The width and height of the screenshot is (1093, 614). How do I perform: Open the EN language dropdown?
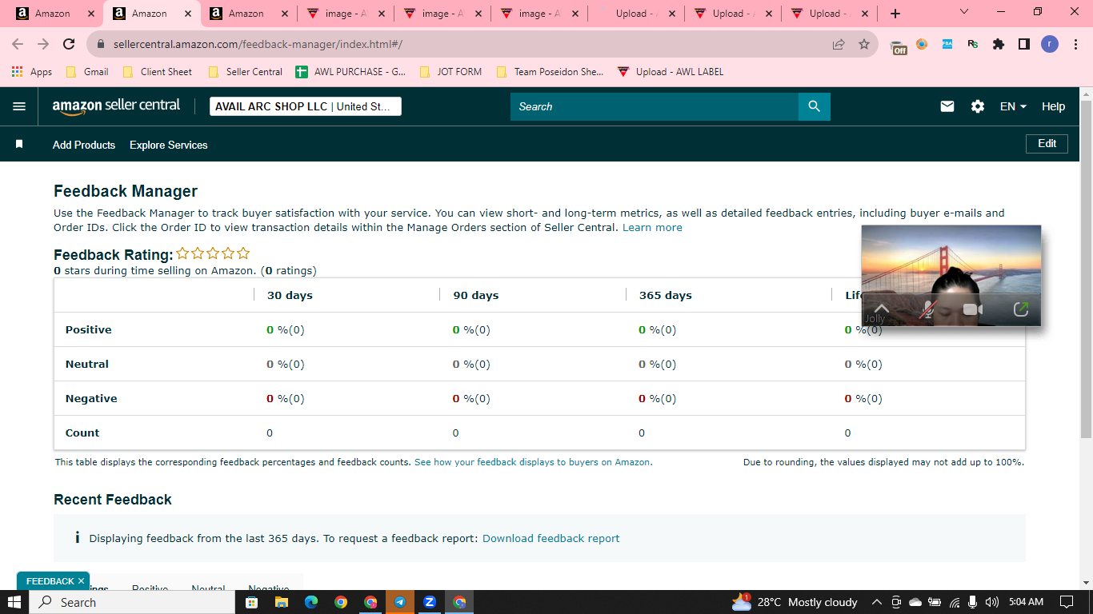click(1013, 106)
